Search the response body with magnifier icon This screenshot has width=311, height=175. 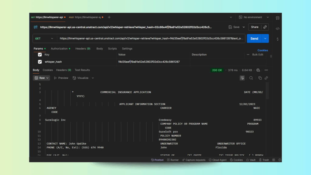click(251, 78)
